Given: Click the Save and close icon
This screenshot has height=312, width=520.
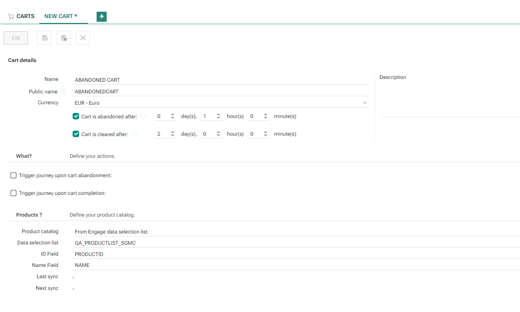Looking at the screenshot, I should point(64,38).
